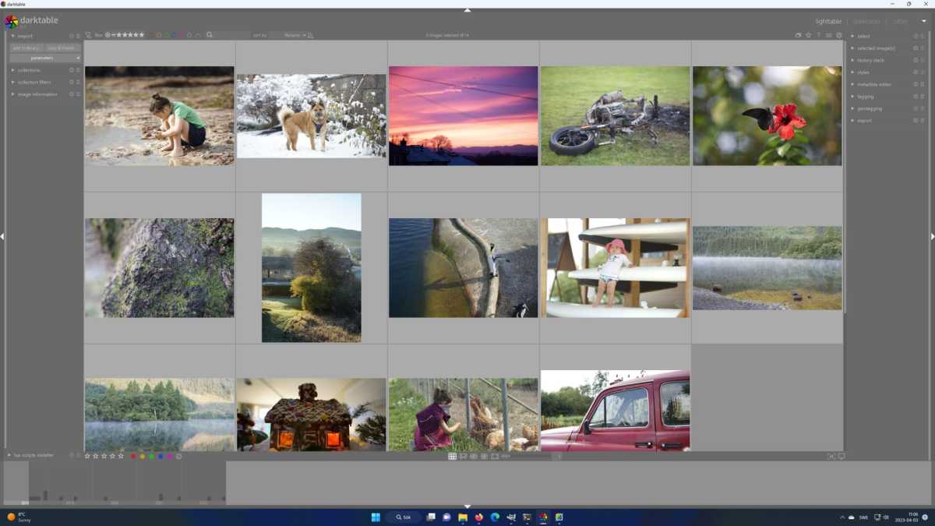
Task: Open the Windows Start menu
Action: [x=376, y=517]
